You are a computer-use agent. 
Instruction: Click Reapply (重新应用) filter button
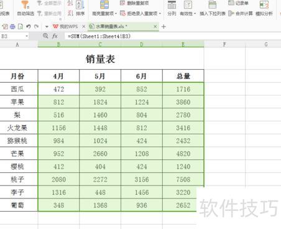pyautogui.click(x=49, y=14)
